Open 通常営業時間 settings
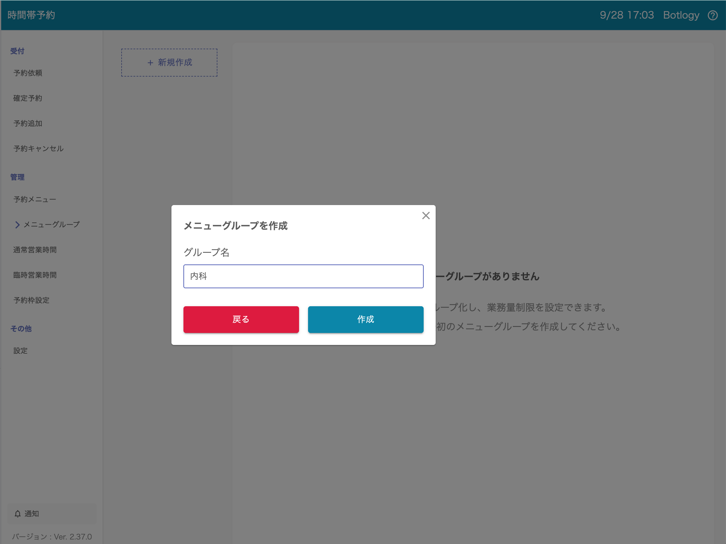726x544 pixels. point(35,250)
